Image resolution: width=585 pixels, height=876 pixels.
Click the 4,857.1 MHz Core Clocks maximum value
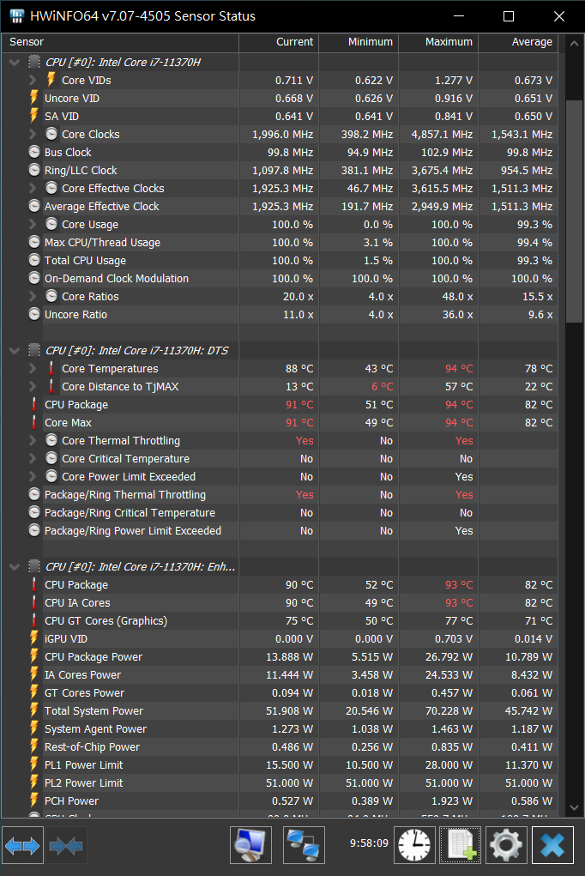click(x=442, y=134)
